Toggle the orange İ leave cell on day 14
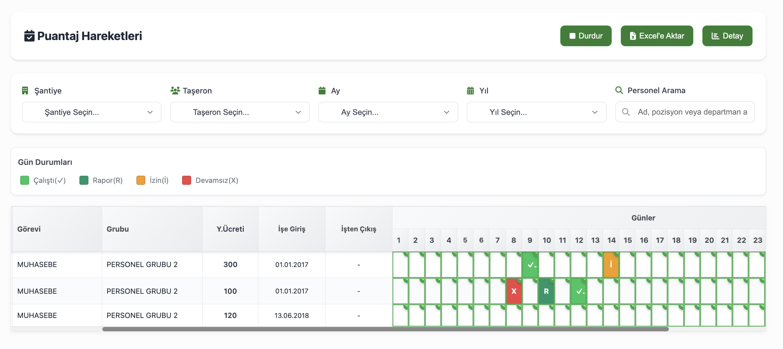Screen dimensions: 783x349 pyautogui.click(x=611, y=265)
